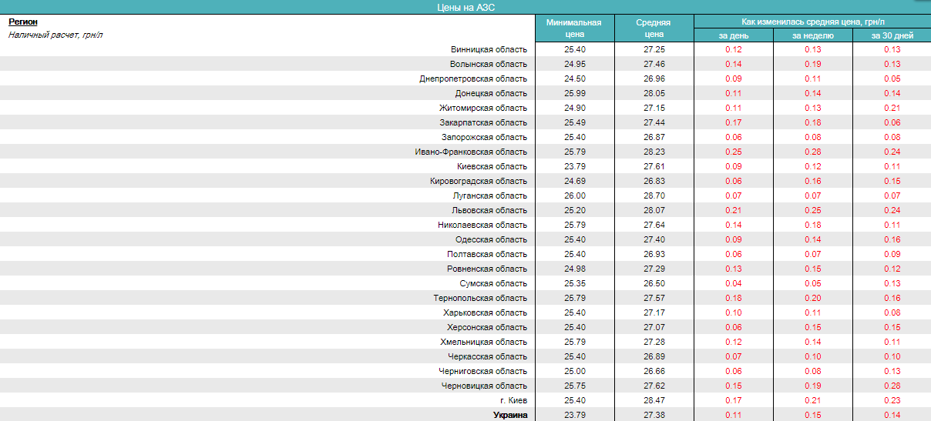Select the Винницкая область row label
931x421 pixels.
tap(489, 49)
